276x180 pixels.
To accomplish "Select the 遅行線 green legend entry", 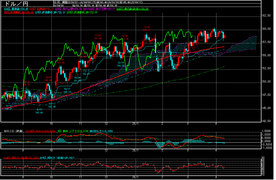I will [132, 9].
